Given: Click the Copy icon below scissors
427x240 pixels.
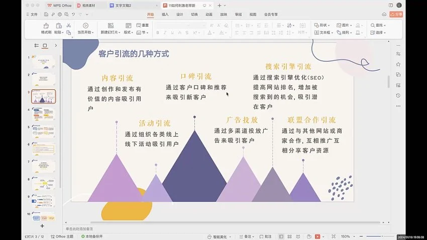Looking at the screenshot, I should (69, 33).
